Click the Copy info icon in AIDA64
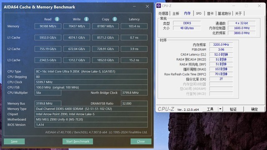Screen dimensions: 267x150 115,19
